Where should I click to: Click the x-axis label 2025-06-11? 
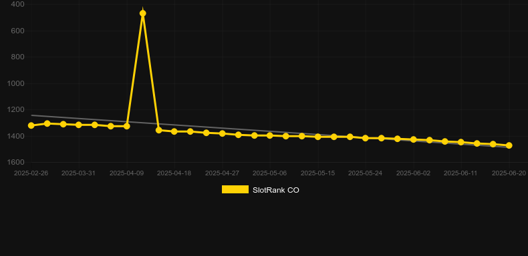461,173
